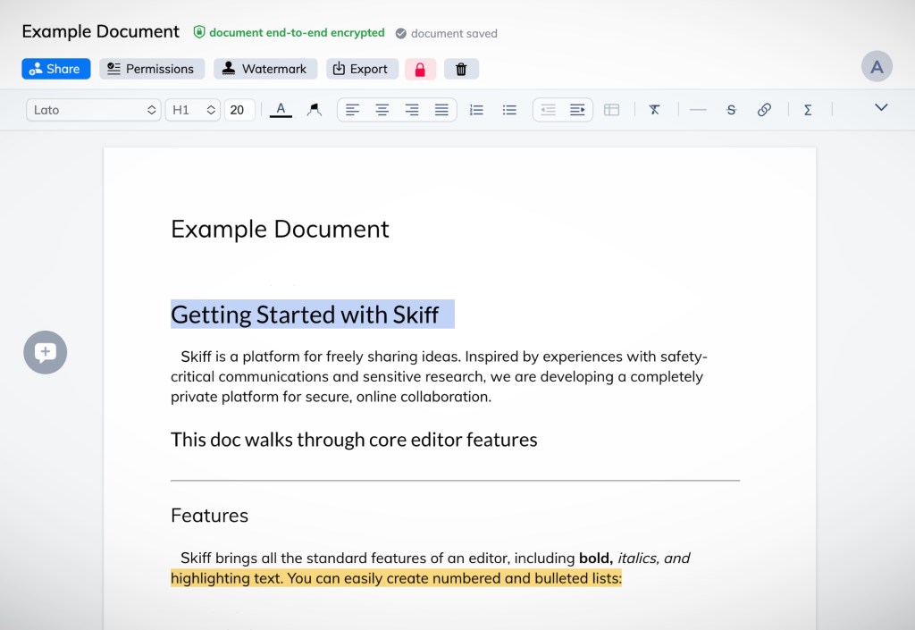Click the red lock document icon
Viewport: 915px width, 630px height.
point(420,69)
